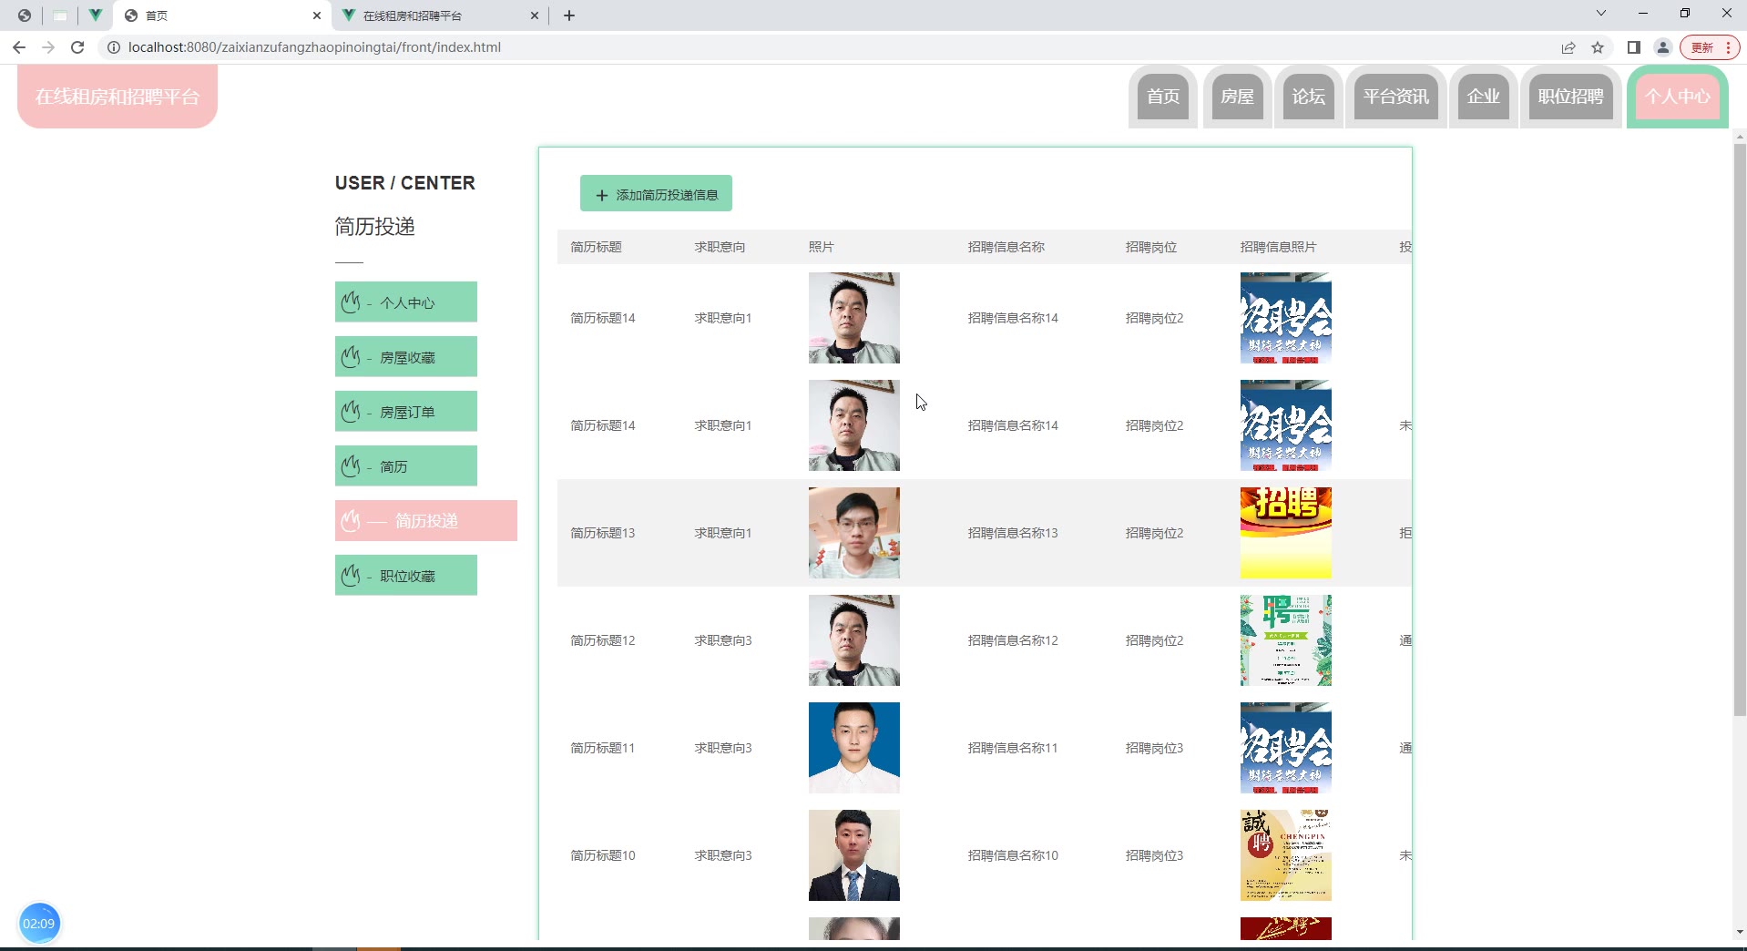Open photo in 简历标题13 row
This screenshot has height=951, width=1747.
854,533
